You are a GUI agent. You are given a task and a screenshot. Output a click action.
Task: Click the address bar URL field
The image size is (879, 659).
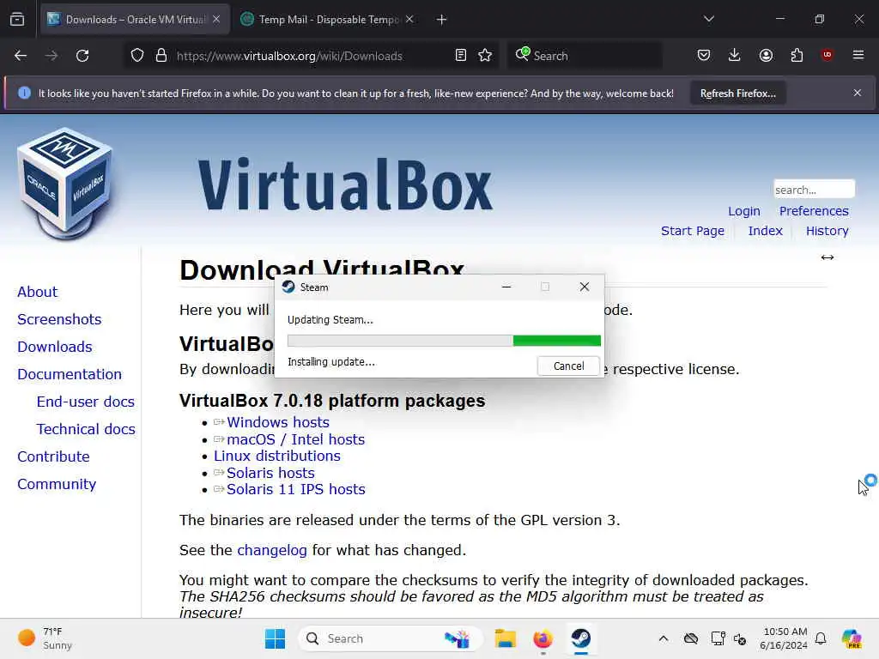(311, 56)
